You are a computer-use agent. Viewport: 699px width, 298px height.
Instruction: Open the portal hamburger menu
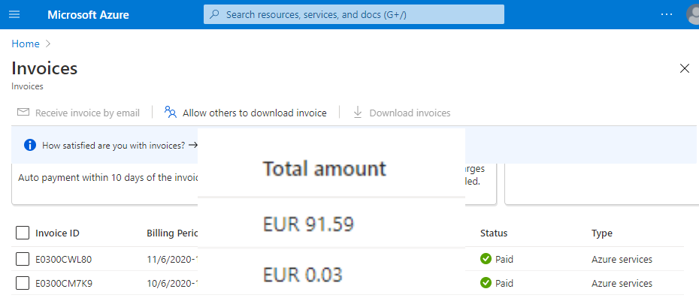point(14,15)
